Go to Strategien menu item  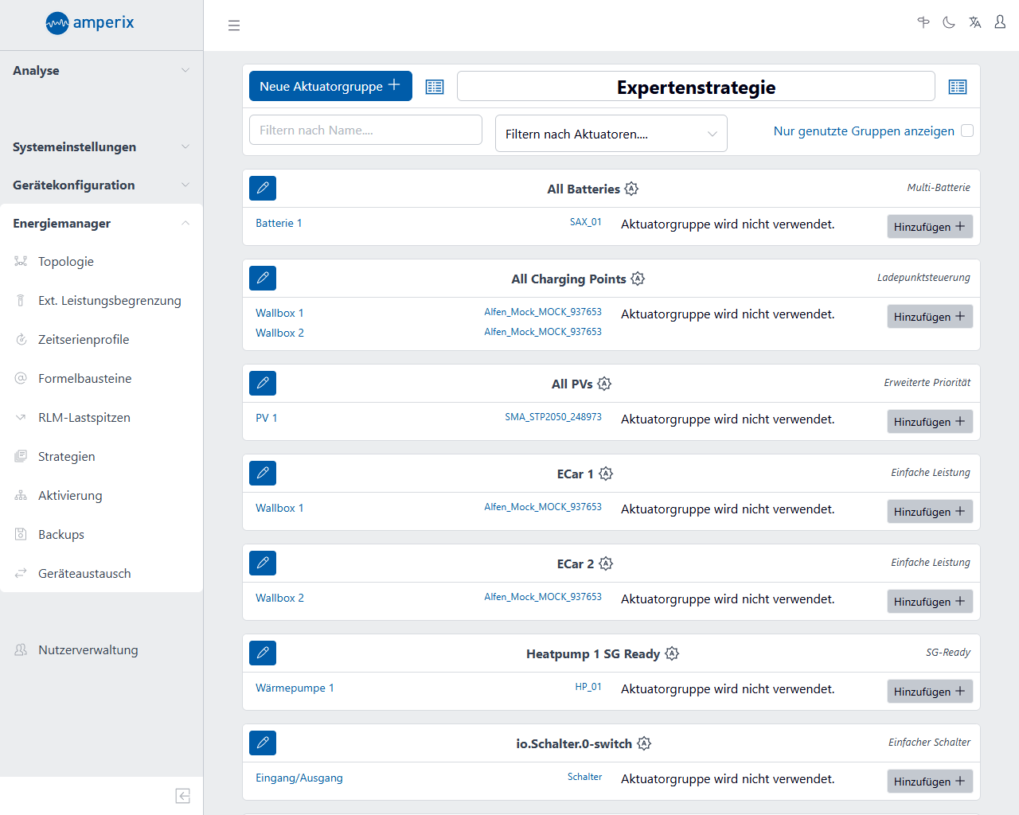click(x=67, y=456)
